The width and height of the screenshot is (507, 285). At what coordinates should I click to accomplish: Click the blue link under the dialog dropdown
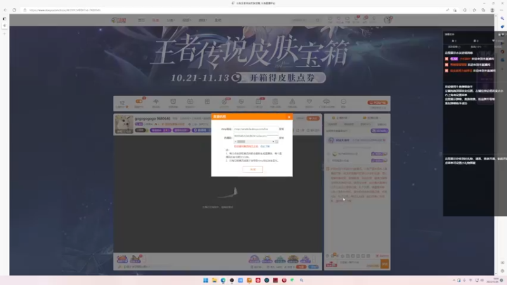coord(265,146)
